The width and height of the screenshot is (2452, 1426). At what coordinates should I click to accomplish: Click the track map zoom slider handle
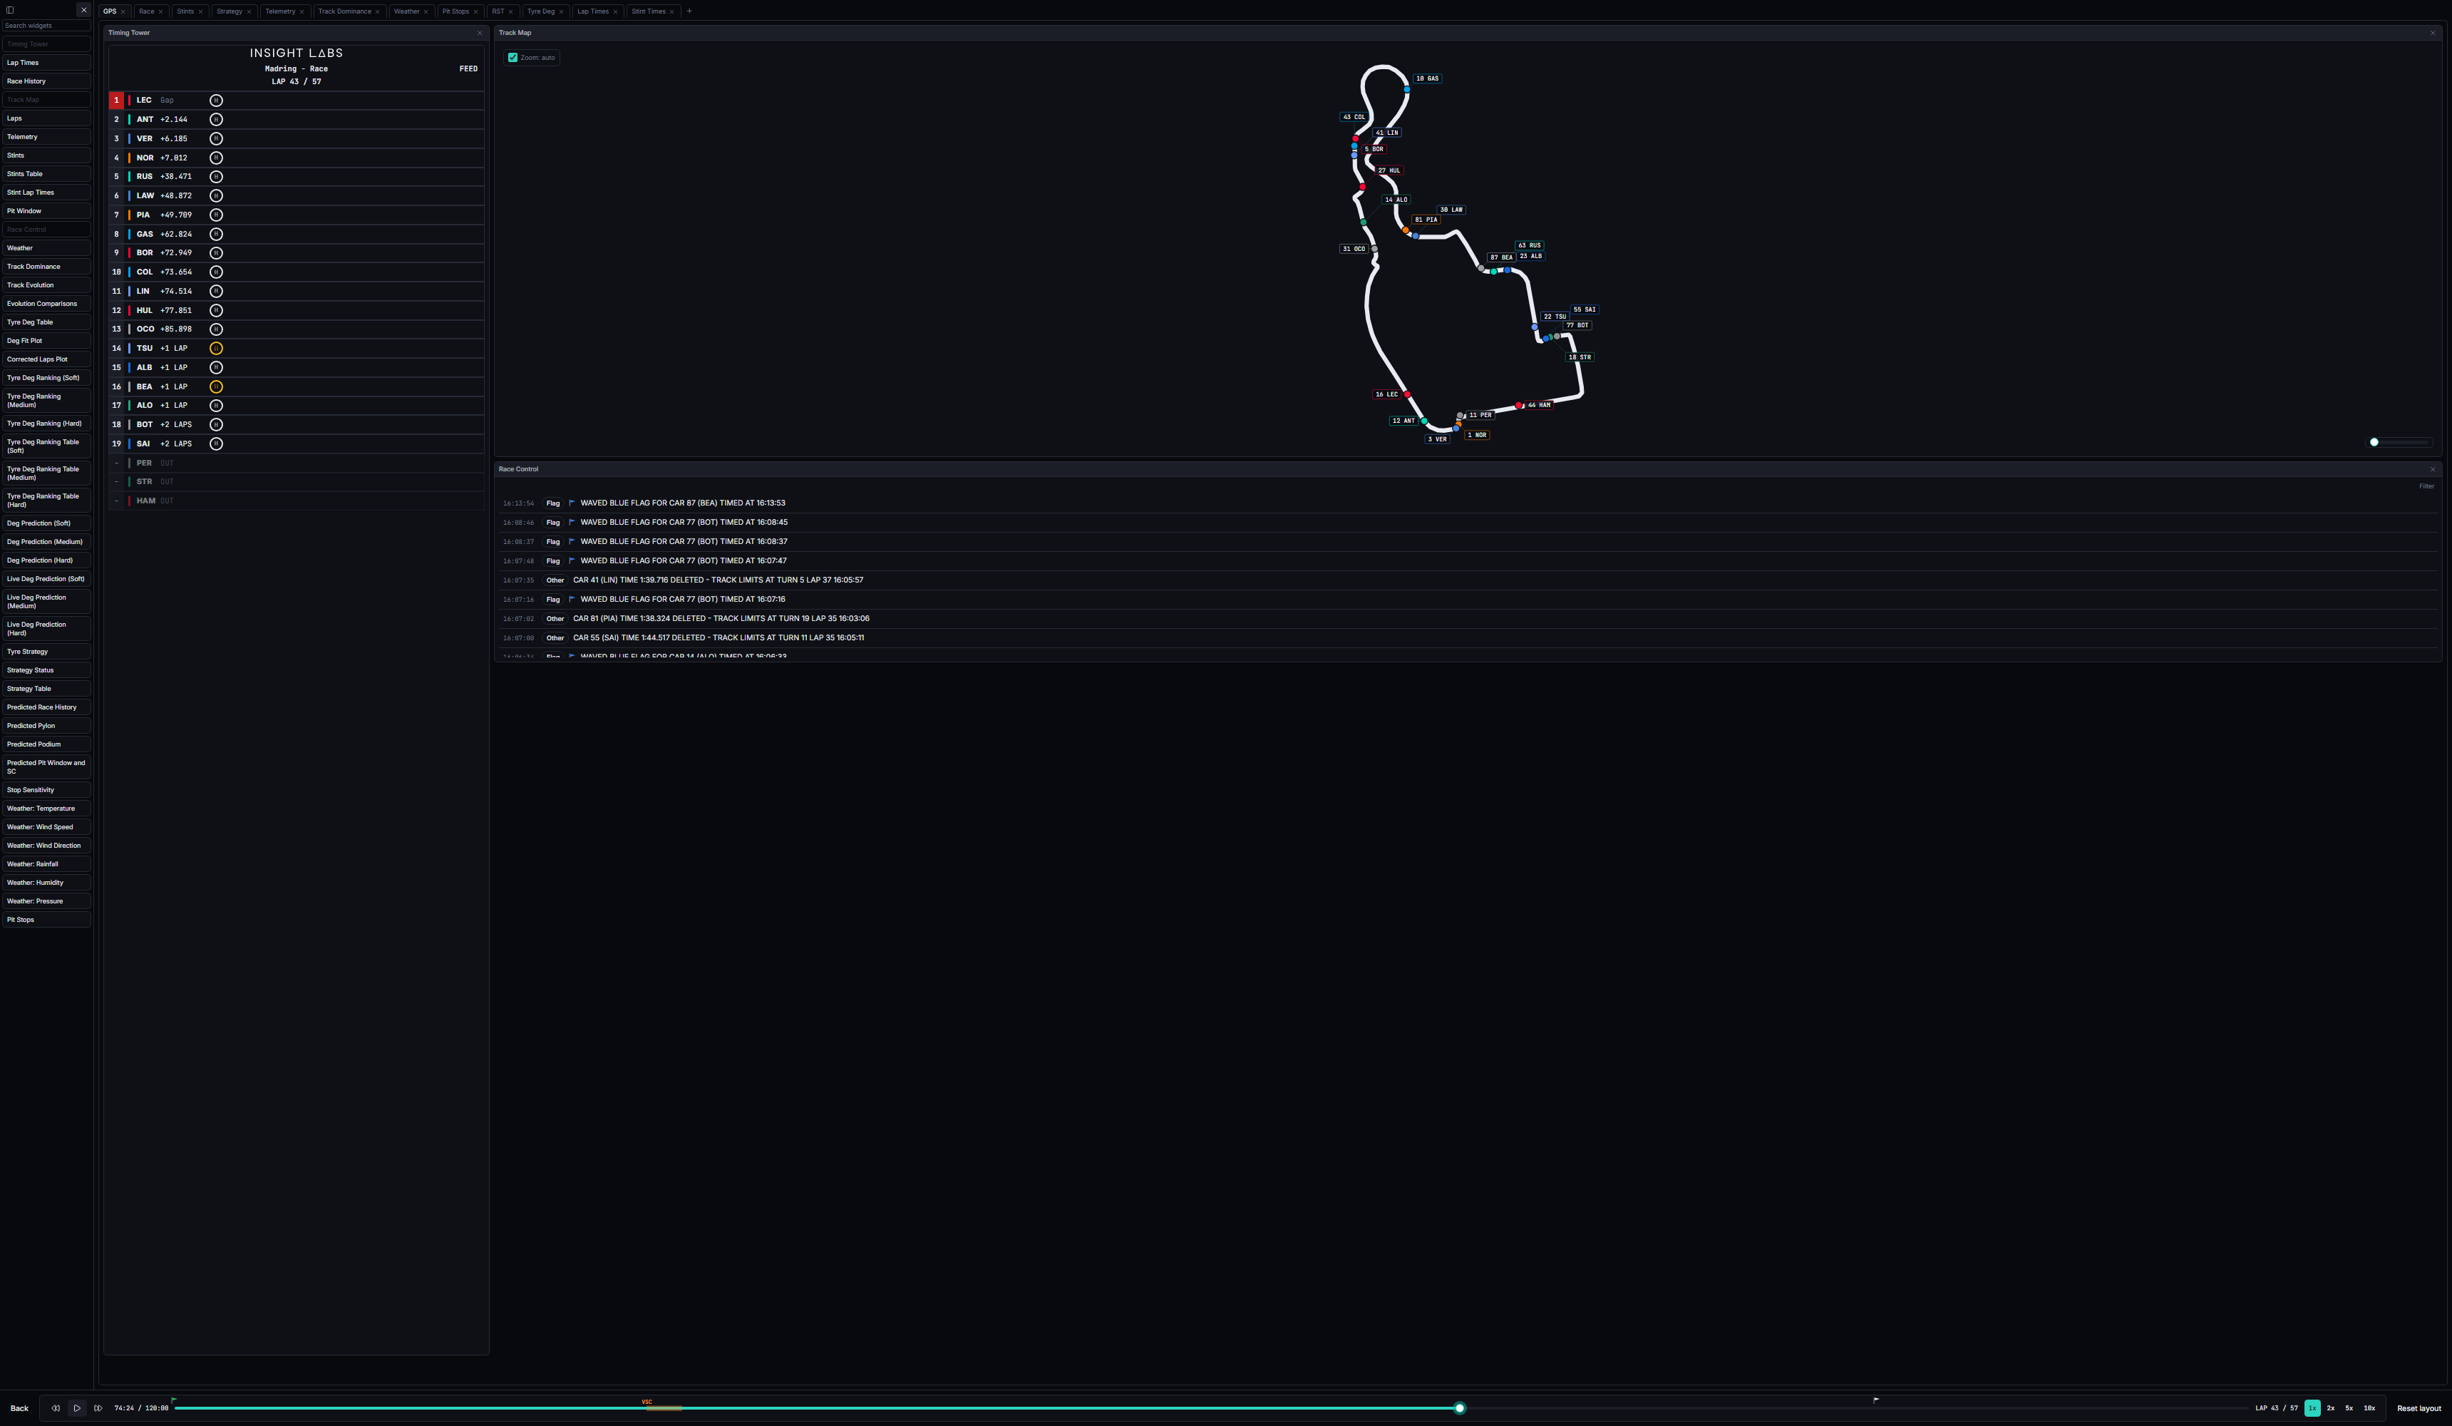pos(2373,442)
